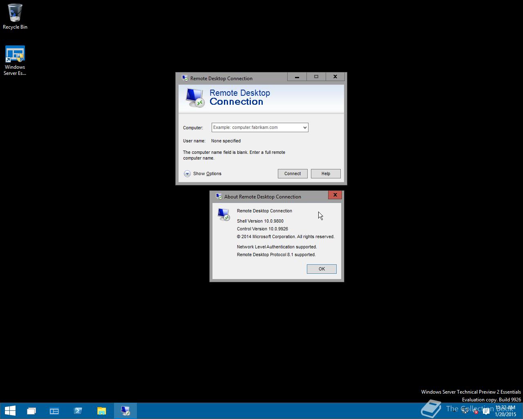Screen dimensions: 523x419
Task: Expand the Computer name dropdown arrow
Action: click(305, 128)
